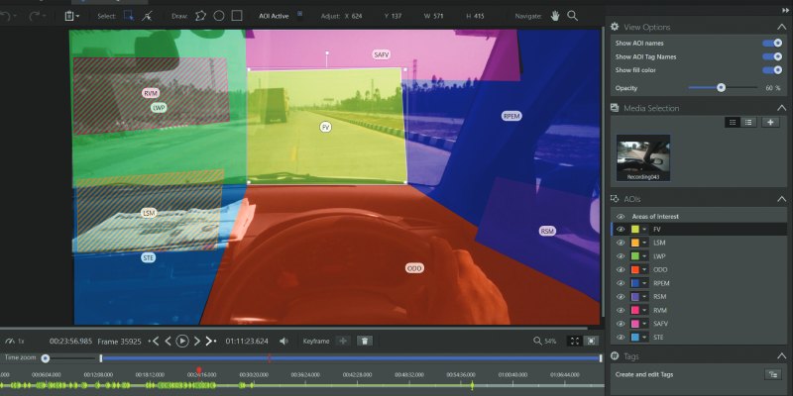Add media with the plus button
793x396 pixels.
pyautogui.click(x=770, y=122)
